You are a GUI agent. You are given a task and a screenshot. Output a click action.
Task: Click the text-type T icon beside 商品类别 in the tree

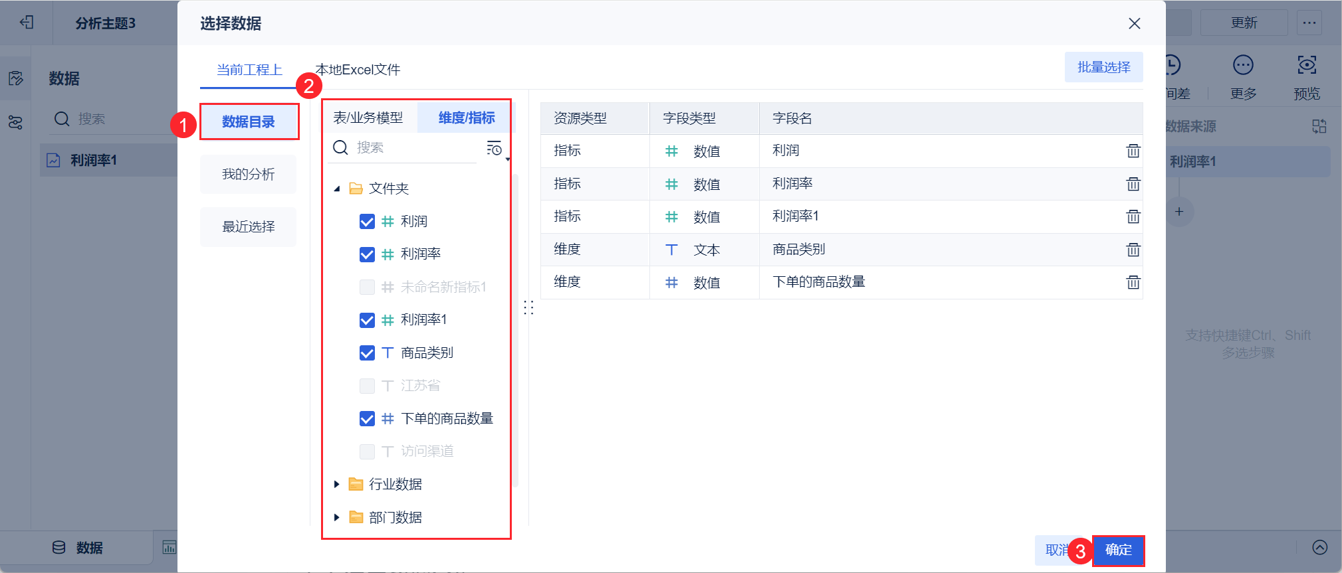388,353
